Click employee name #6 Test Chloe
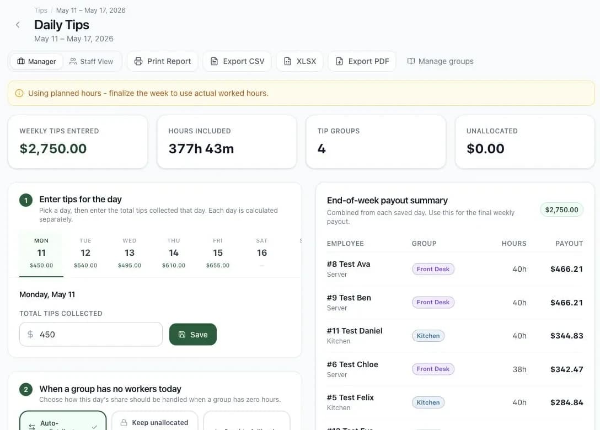This screenshot has width=600, height=430. click(352, 364)
